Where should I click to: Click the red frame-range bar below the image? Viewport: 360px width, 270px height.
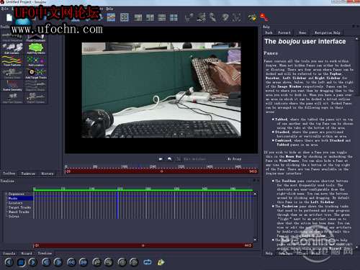pyautogui.click(x=161, y=171)
